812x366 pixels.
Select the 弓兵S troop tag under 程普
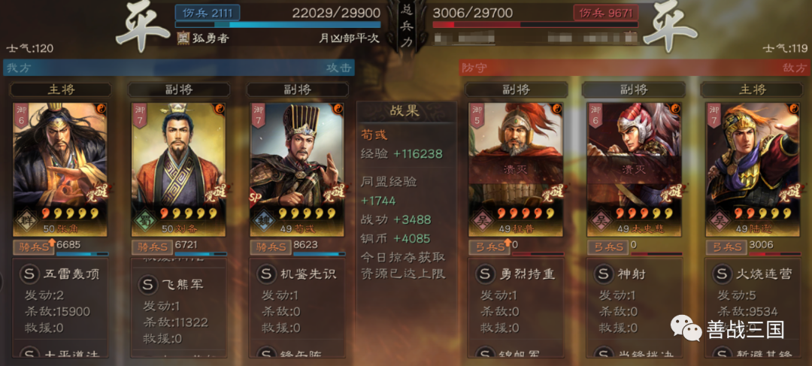tap(490, 247)
